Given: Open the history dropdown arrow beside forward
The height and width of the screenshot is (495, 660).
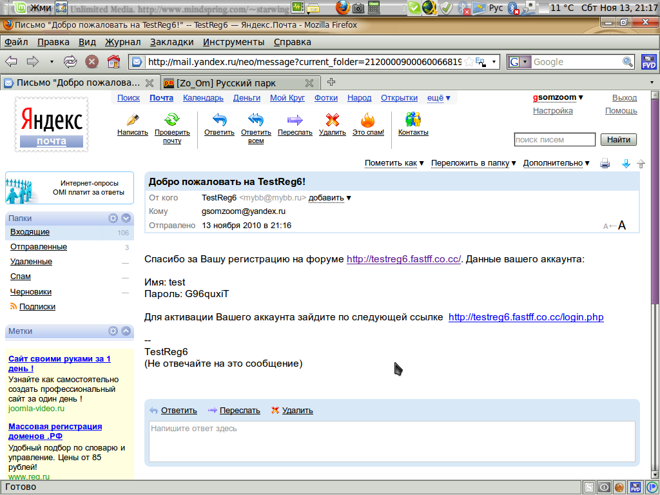Looking at the screenshot, I should coord(52,62).
